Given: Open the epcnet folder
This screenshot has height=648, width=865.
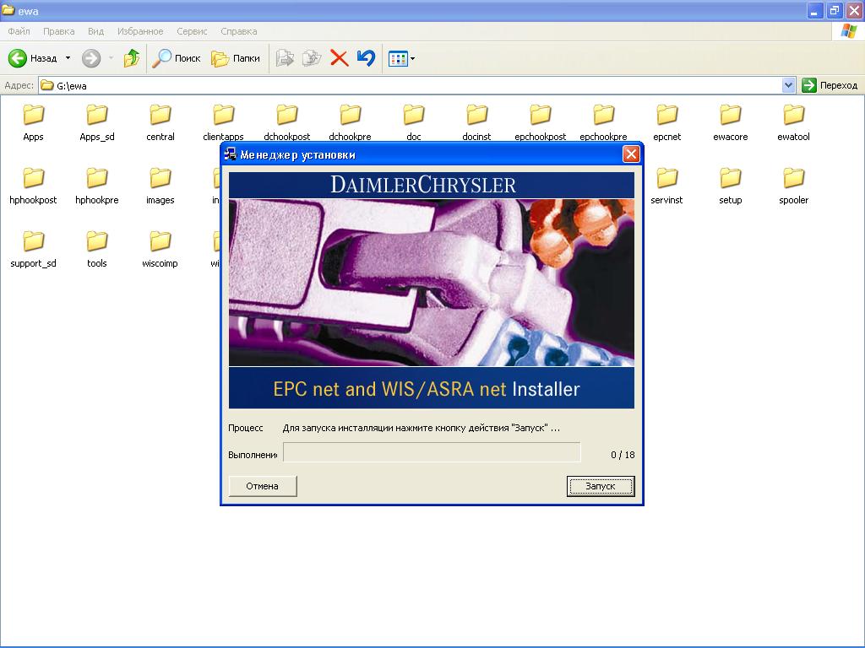Looking at the screenshot, I should [667, 122].
